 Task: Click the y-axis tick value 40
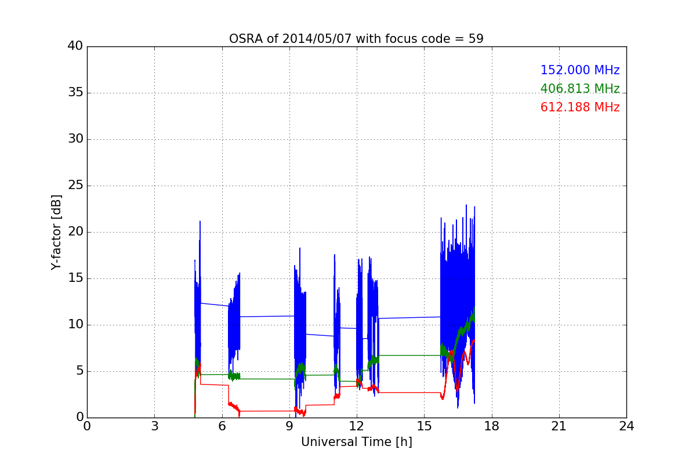(x=75, y=46)
